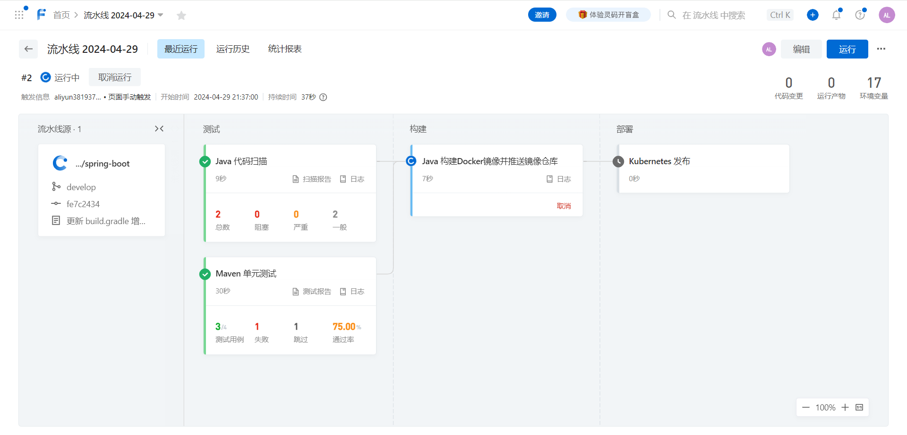Click the Kubernetes 发布 pending clock icon
The height and width of the screenshot is (435, 907).
[618, 161]
